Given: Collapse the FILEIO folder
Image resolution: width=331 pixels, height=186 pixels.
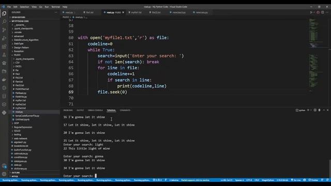Looking at the screenshot, I should (x=17, y=55).
